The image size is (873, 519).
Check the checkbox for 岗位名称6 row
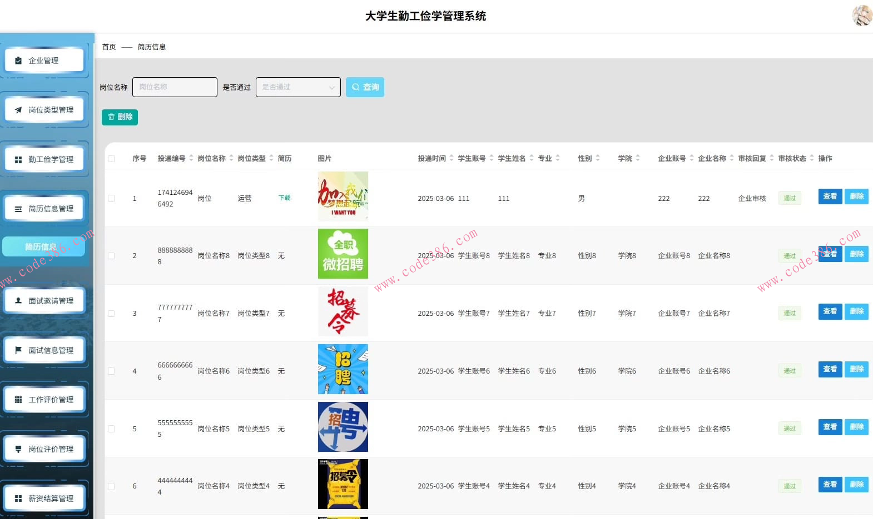(x=111, y=371)
